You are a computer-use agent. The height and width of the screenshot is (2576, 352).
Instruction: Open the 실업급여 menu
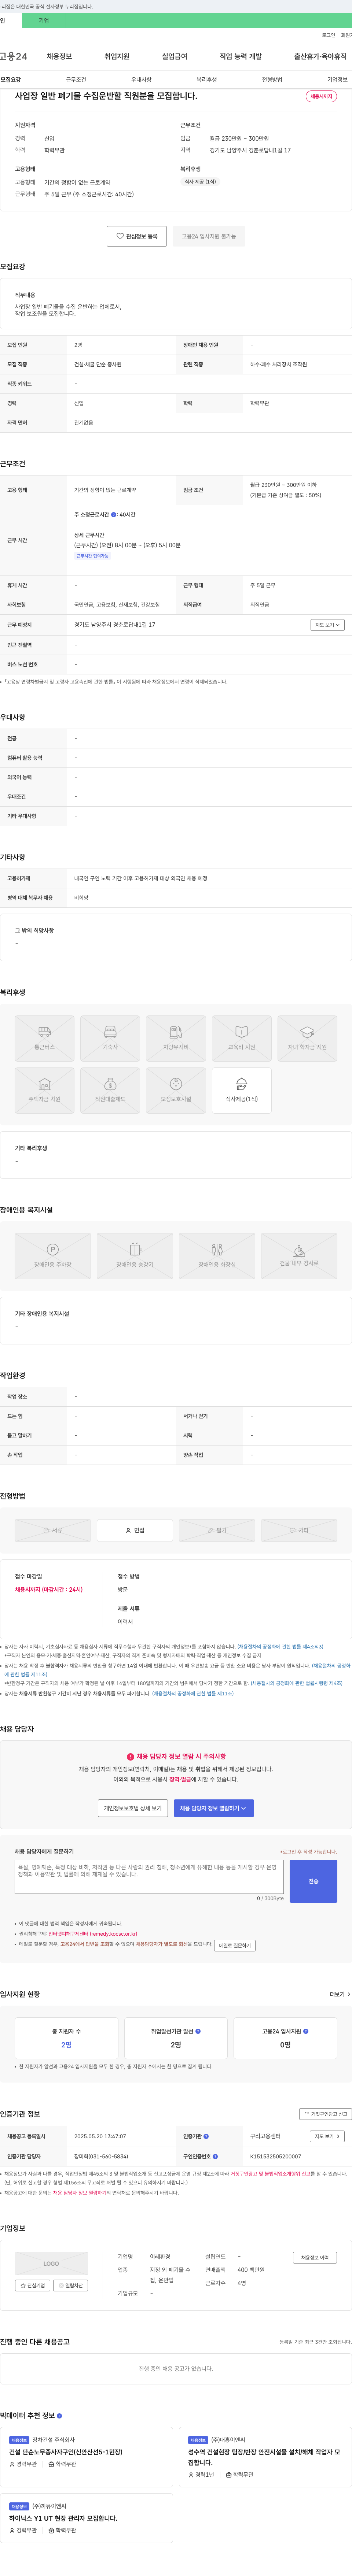pos(175,57)
